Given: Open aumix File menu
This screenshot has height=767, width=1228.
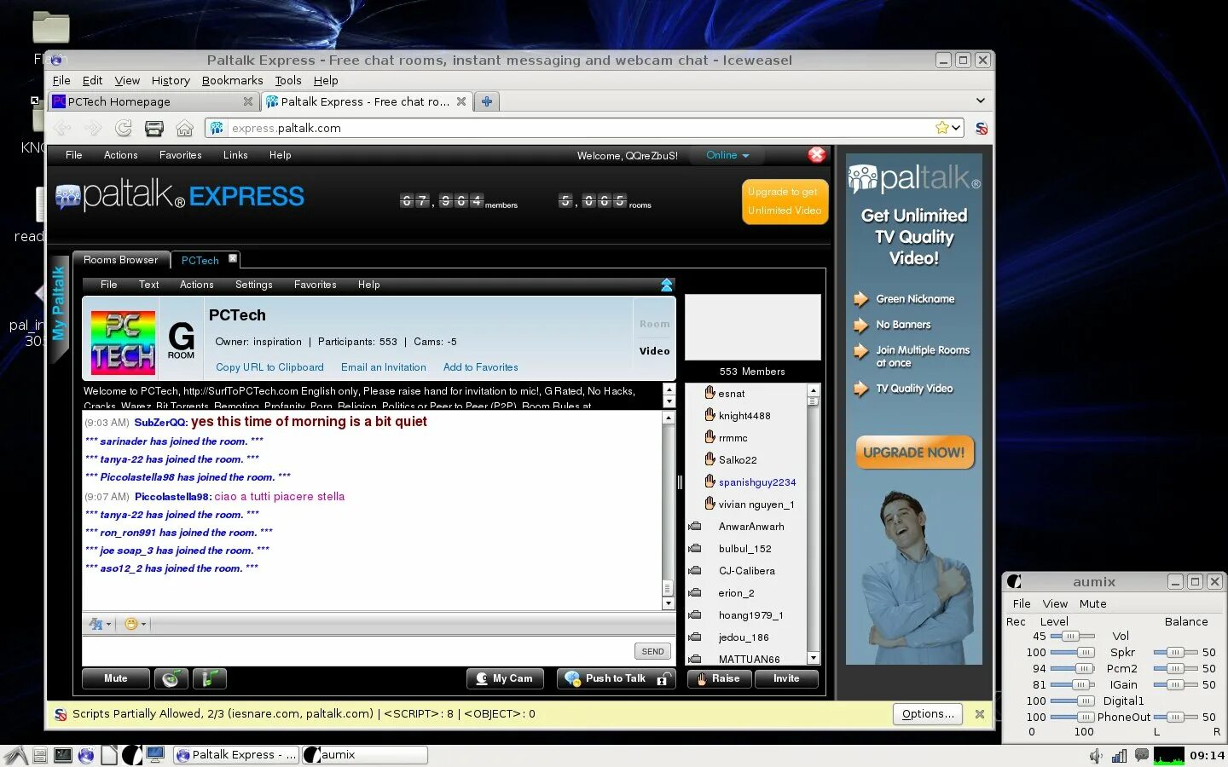Looking at the screenshot, I should [1022, 603].
